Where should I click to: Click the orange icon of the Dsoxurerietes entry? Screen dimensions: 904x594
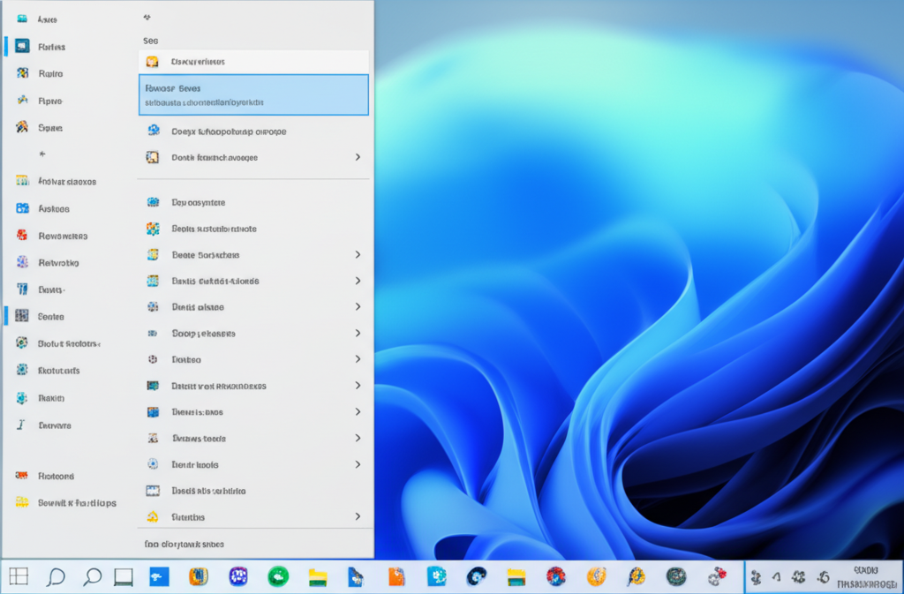pyautogui.click(x=153, y=62)
